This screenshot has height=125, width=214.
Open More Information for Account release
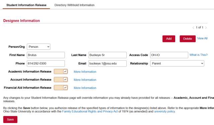pyautogui.click(x=85, y=80)
